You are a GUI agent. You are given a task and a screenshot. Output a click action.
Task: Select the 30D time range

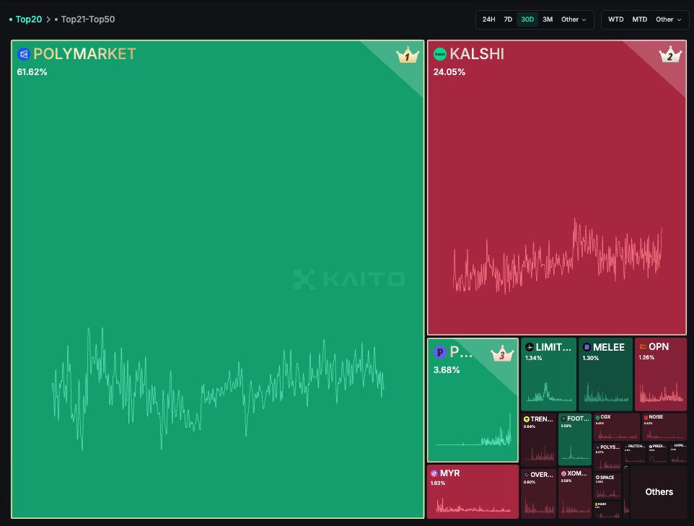527,19
